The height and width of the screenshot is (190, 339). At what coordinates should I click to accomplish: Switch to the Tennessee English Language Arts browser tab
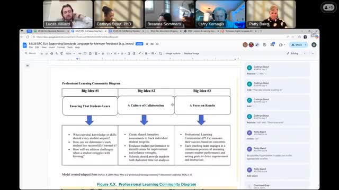point(239,31)
